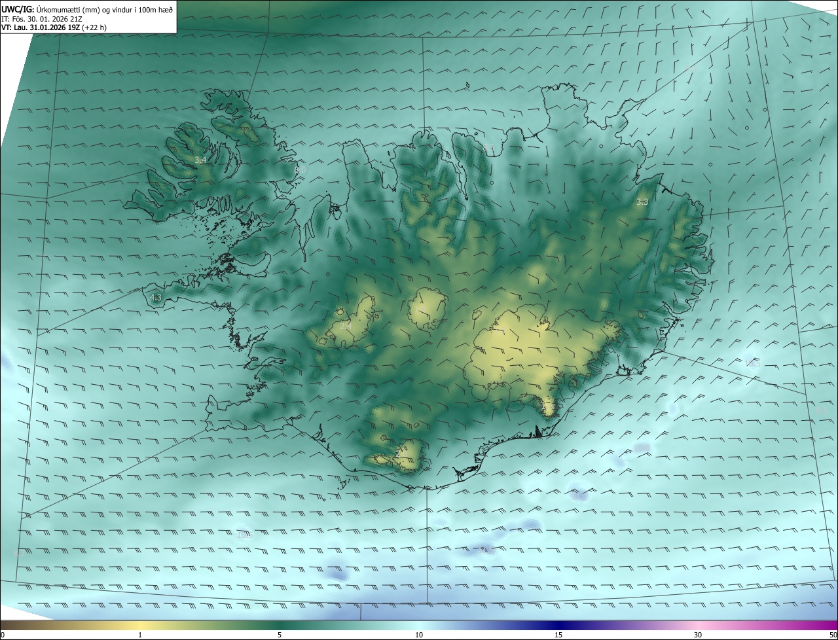Click the "(+22 h)" forecast offset text
Screen dimensions: 838x640
click(x=94, y=27)
